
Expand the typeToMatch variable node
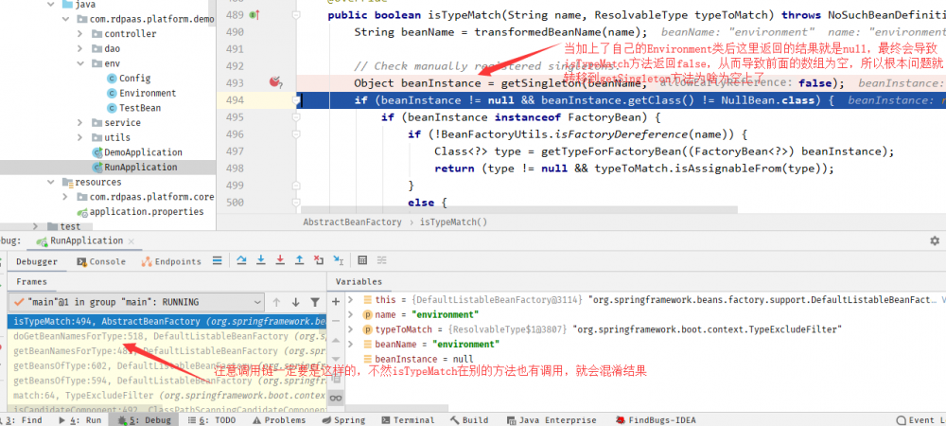351,329
